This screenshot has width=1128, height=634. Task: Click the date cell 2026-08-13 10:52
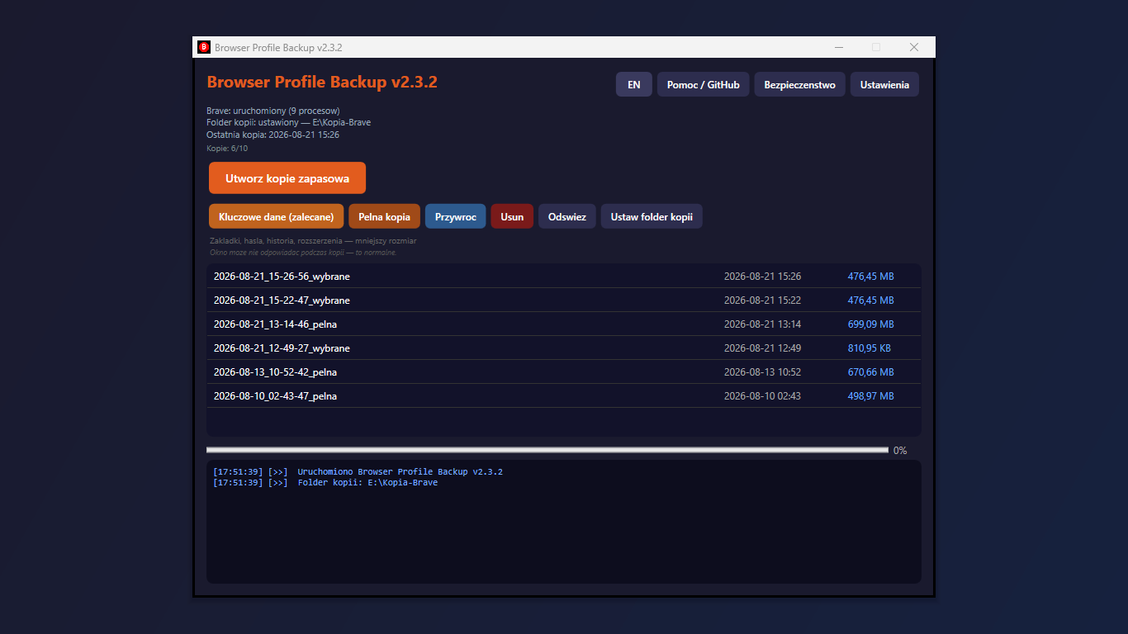[762, 372]
